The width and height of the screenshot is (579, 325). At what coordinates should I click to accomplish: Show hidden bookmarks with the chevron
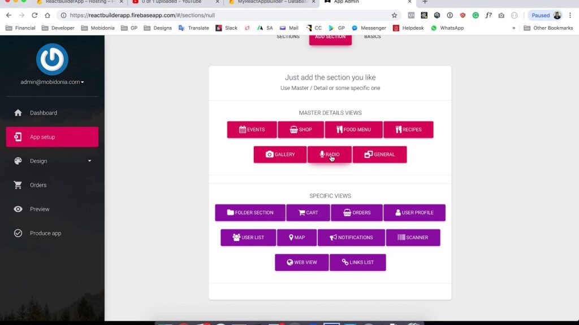[x=513, y=28]
